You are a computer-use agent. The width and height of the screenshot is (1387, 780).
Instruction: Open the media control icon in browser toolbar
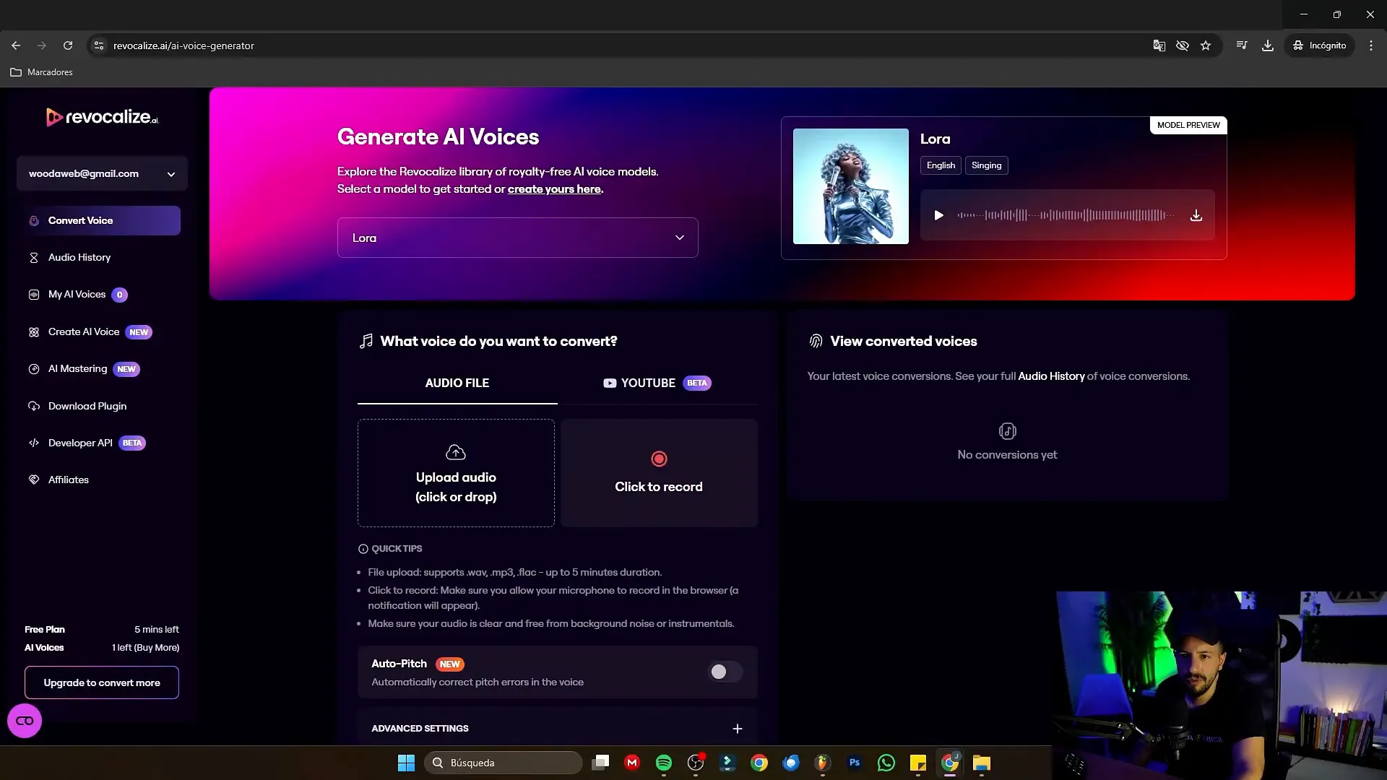coord(1242,45)
